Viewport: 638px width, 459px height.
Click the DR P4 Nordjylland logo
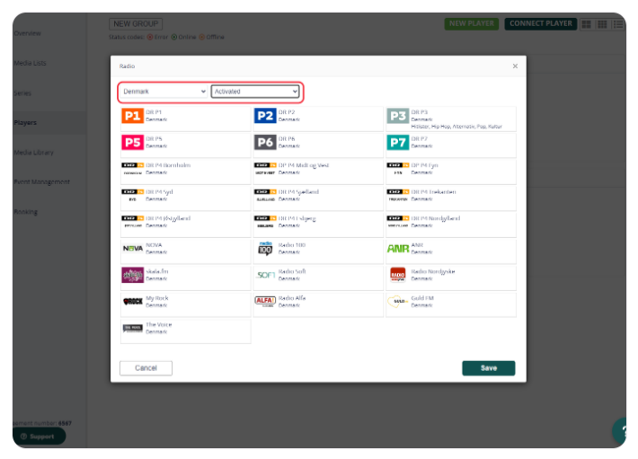pyautogui.click(x=397, y=222)
